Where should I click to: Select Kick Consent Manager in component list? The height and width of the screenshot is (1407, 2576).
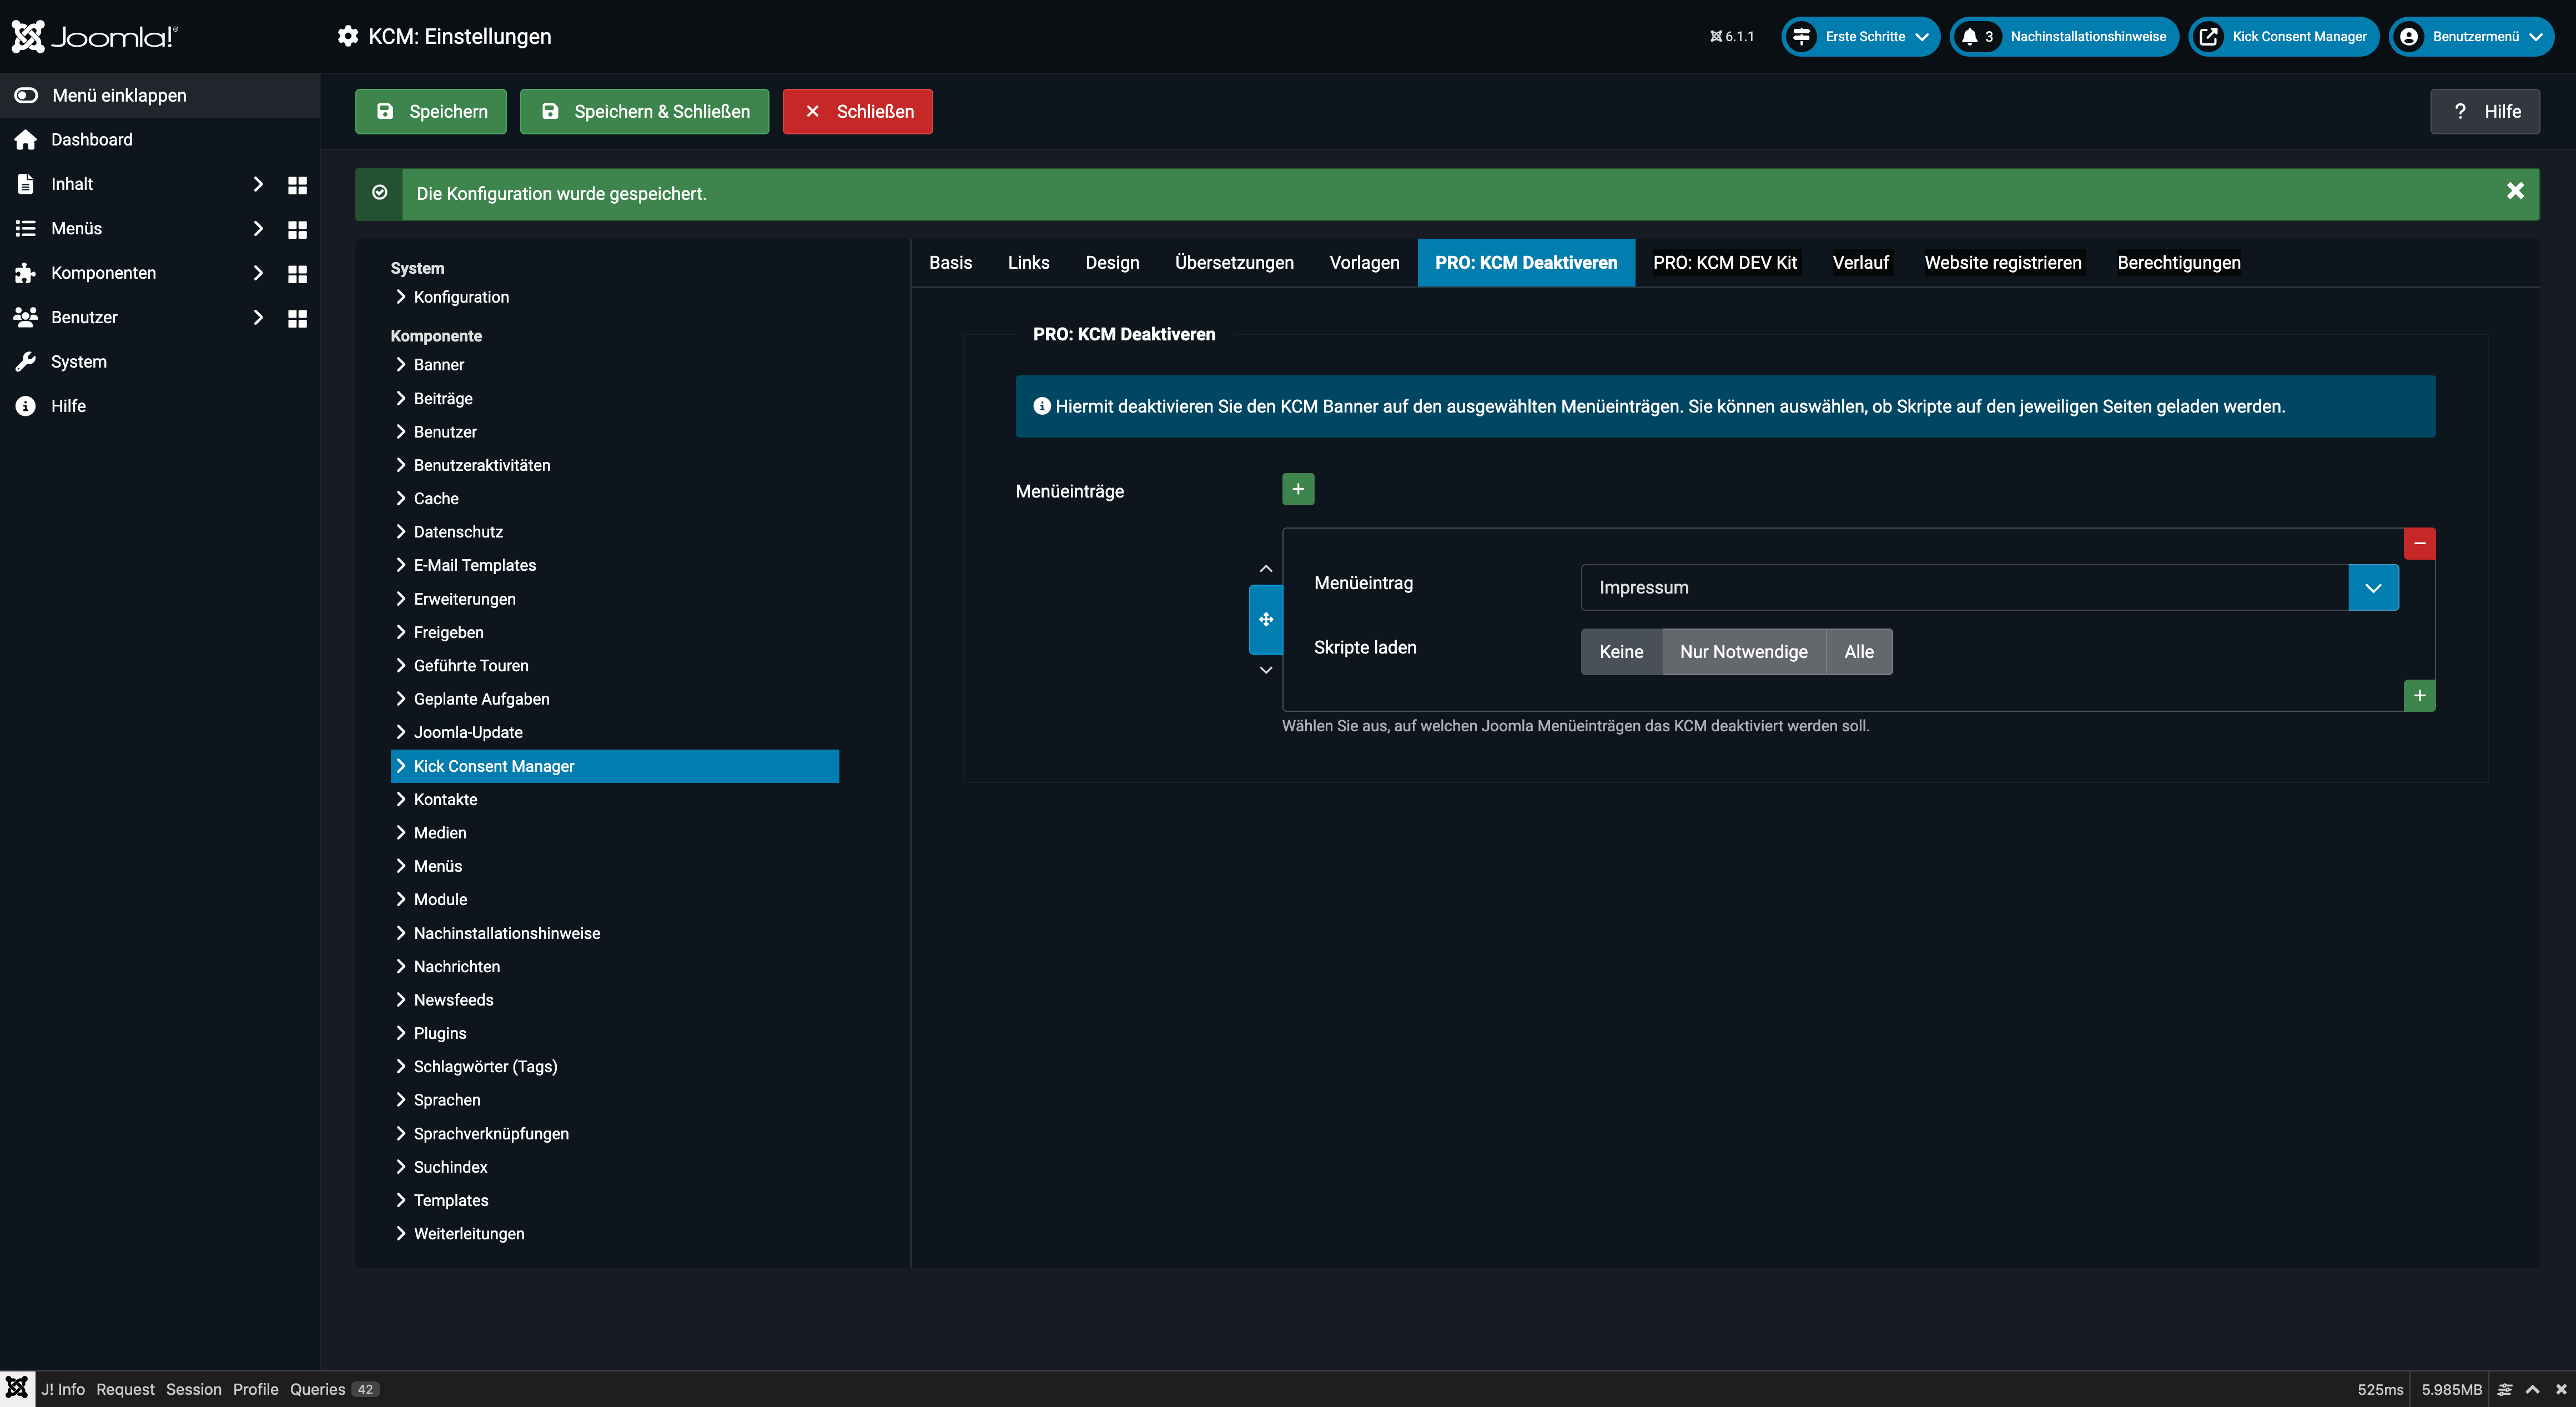[x=615, y=766]
